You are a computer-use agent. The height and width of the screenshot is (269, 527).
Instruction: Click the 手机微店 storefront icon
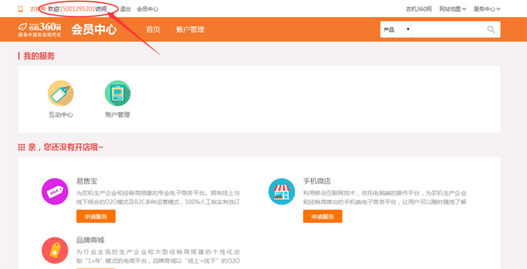[x=282, y=191]
